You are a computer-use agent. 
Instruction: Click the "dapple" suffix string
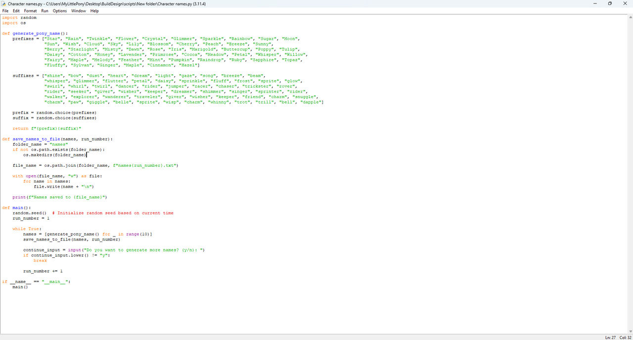point(311,102)
